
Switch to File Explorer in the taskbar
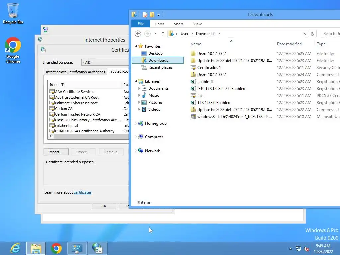click(36, 248)
